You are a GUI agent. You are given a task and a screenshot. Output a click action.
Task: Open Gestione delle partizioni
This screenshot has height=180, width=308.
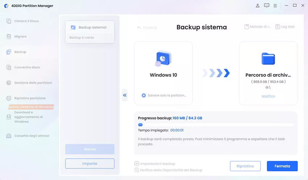[33, 83]
